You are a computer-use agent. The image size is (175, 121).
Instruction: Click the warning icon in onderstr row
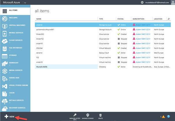click(x=134, y=25)
